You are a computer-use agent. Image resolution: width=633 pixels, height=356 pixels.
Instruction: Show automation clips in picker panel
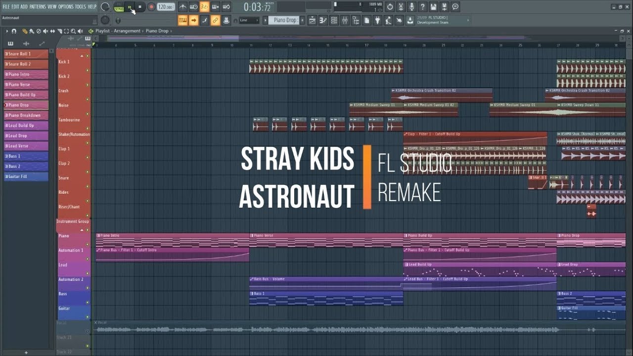tap(42, 44)
